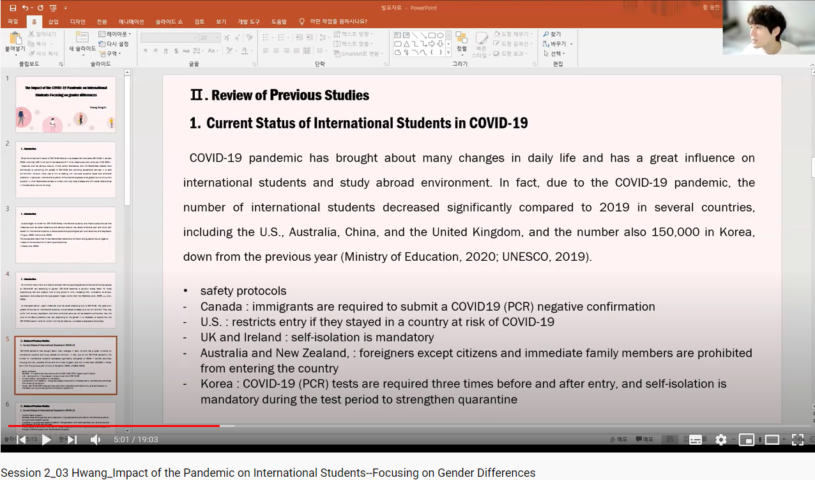Toggle strikethrough formatting in font group
Screen dimensions: 815x480
click(185, 50)
